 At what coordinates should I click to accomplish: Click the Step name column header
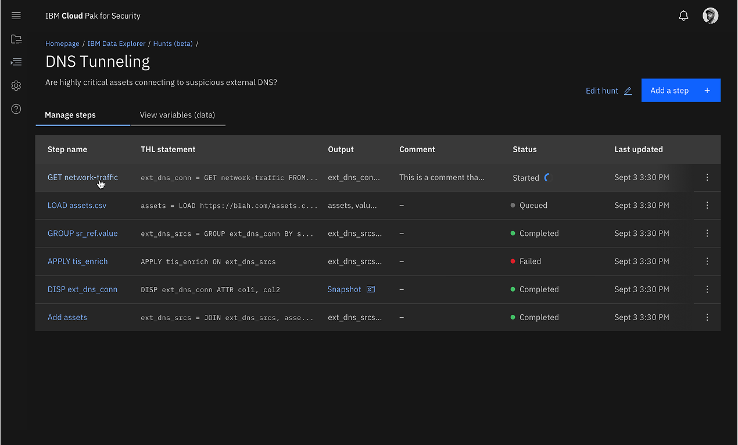coord(67,149)
